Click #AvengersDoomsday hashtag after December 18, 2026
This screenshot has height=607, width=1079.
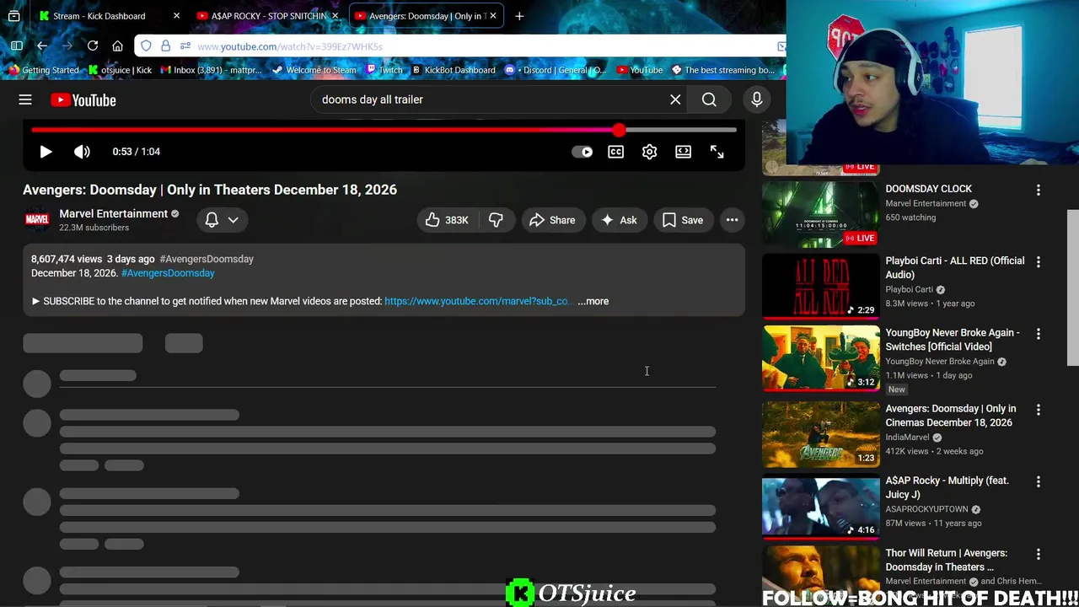[x=168, y=273]
